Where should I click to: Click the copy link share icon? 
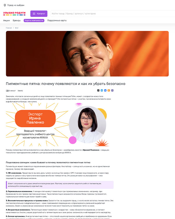point(98,91)
